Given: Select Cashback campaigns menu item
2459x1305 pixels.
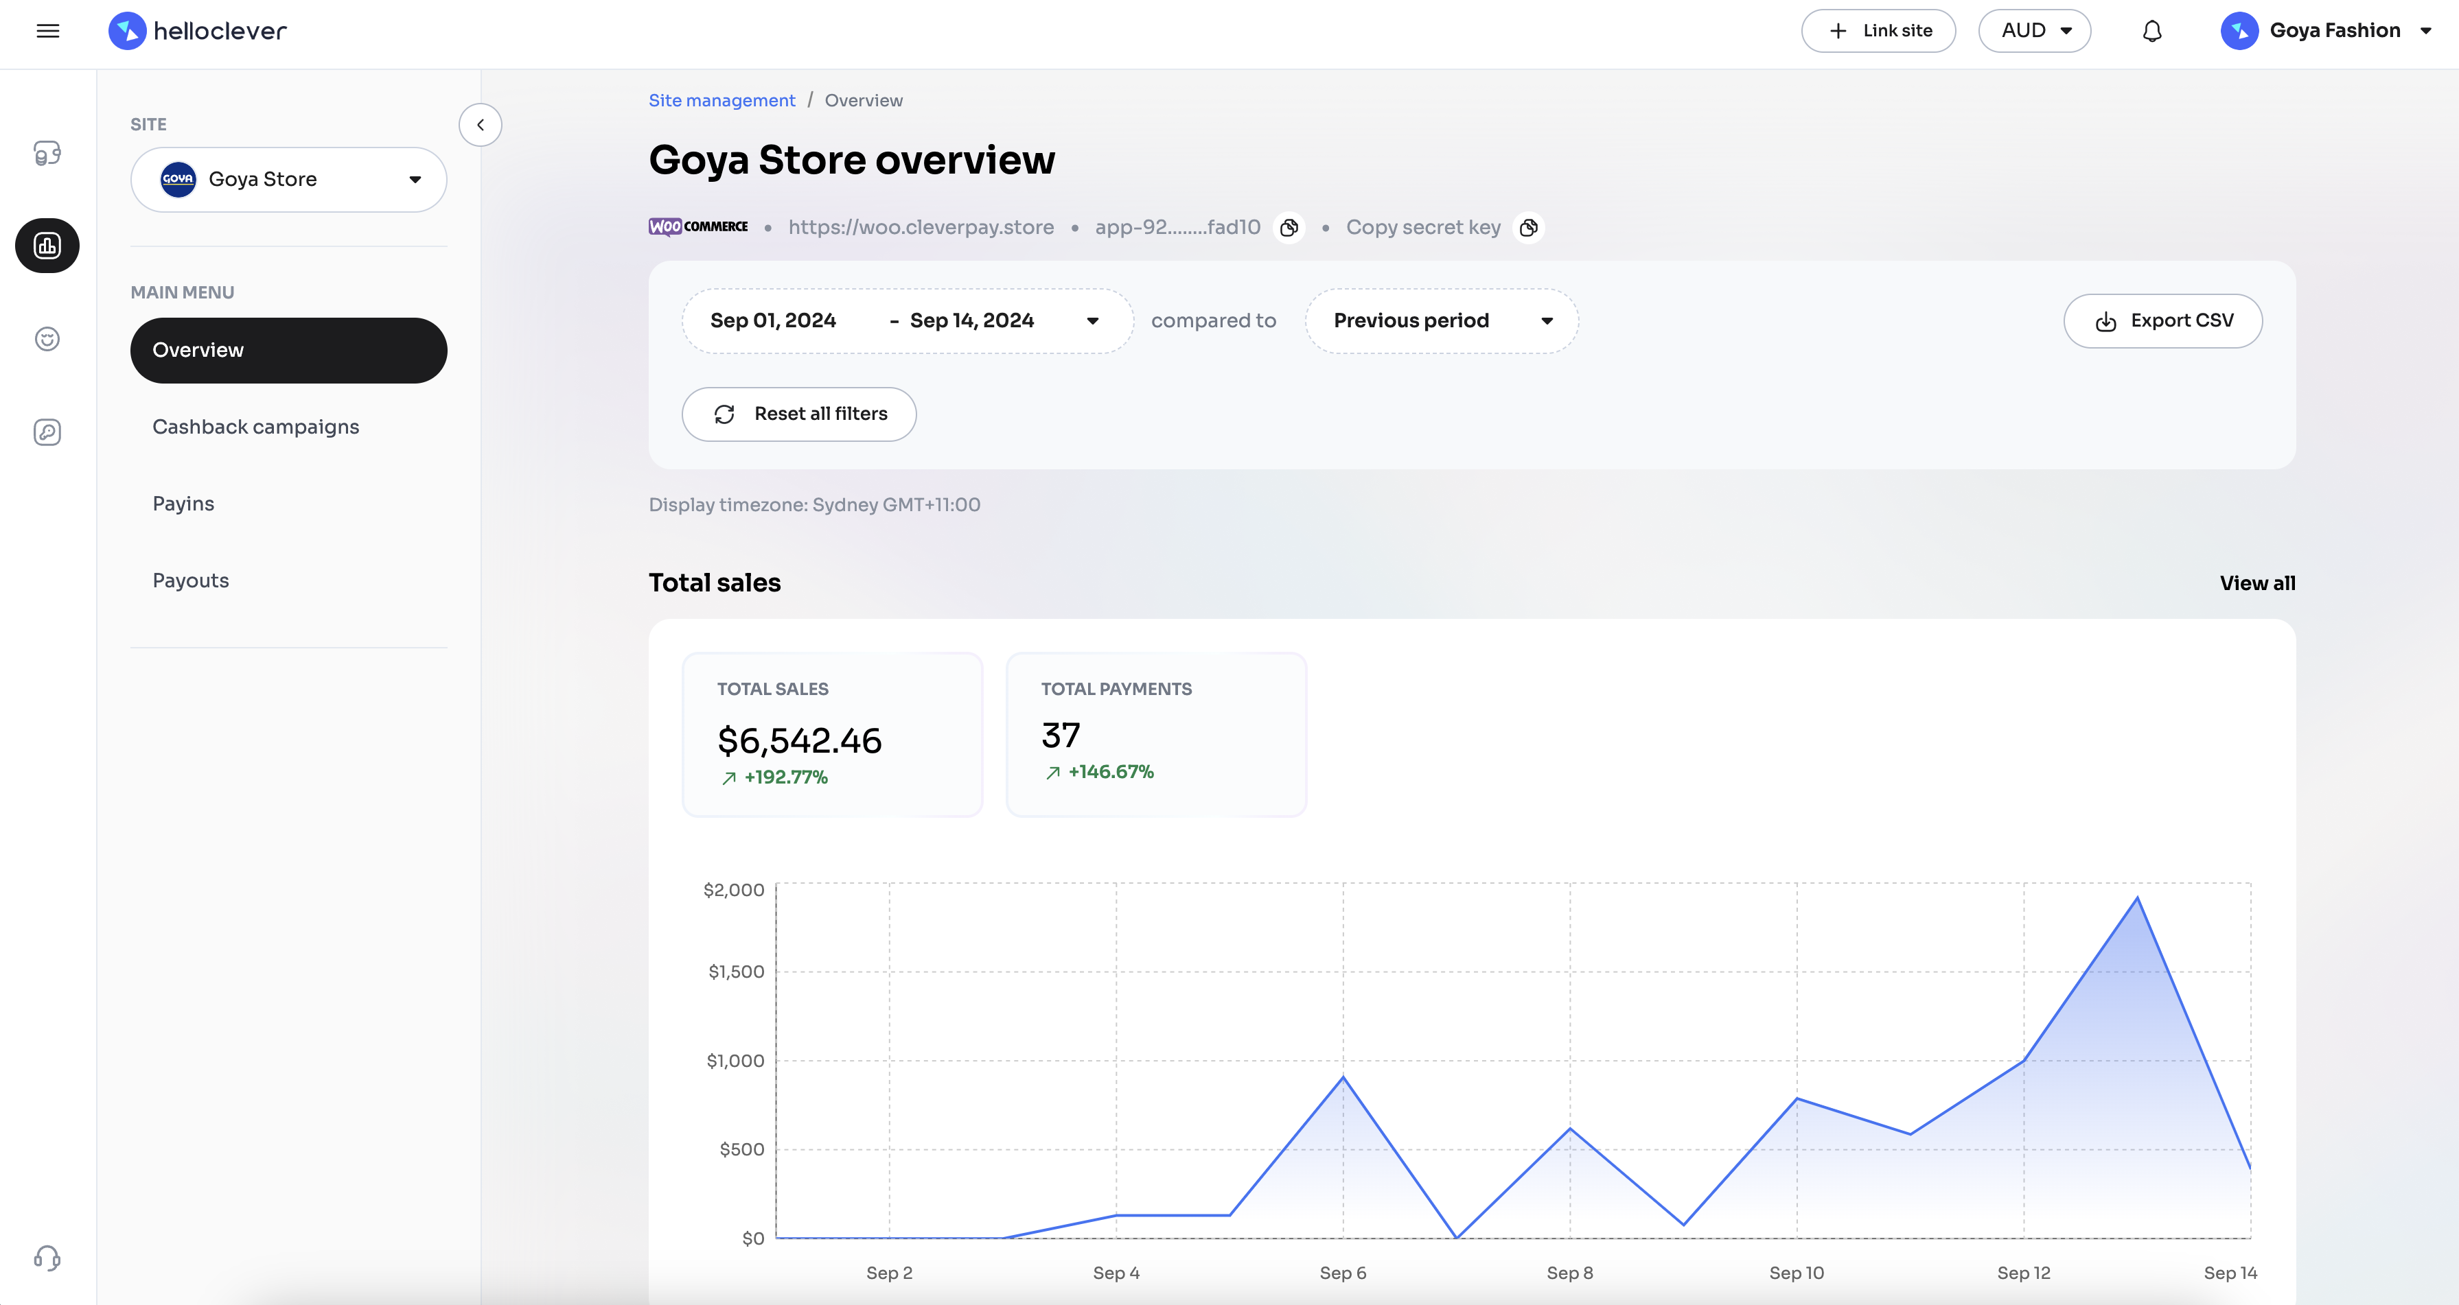Looking at the screenshot, I should click(x=256, y=426).
